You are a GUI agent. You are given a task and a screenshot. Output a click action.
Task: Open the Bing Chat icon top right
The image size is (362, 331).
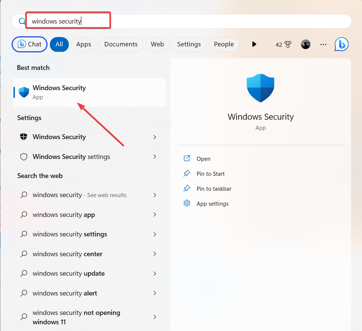(341, 44)
